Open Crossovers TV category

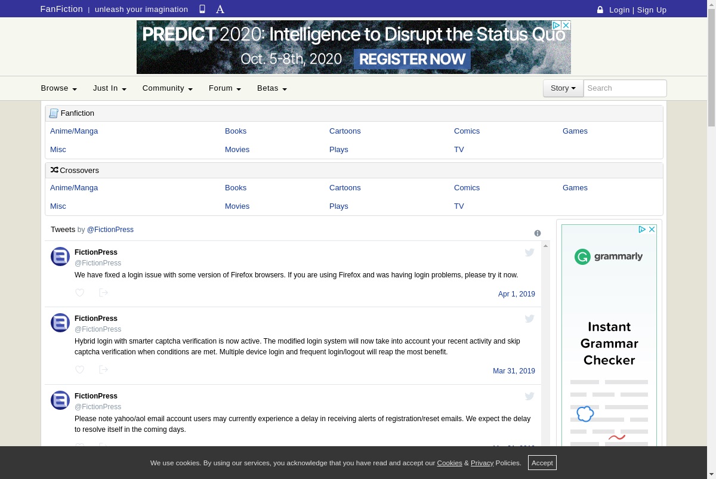[459, 206]
